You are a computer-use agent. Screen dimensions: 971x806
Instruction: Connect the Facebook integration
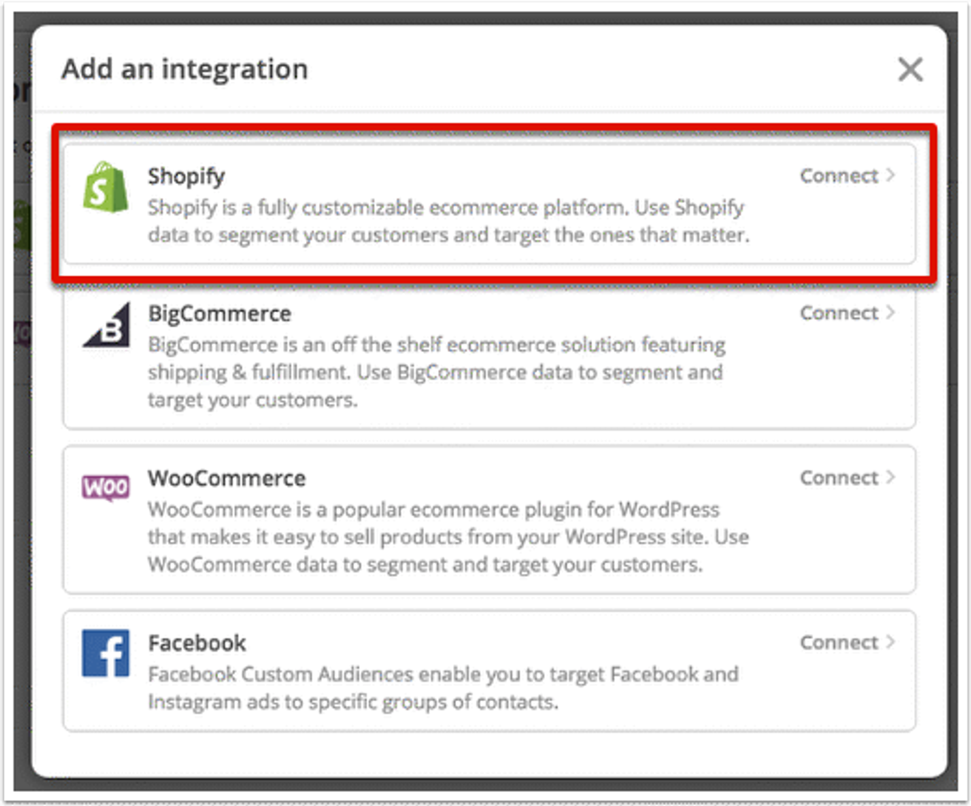pos(839,642)
